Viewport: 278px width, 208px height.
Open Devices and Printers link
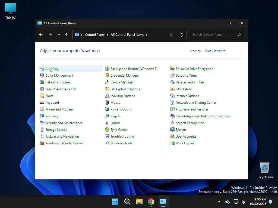tap(190, 82)
